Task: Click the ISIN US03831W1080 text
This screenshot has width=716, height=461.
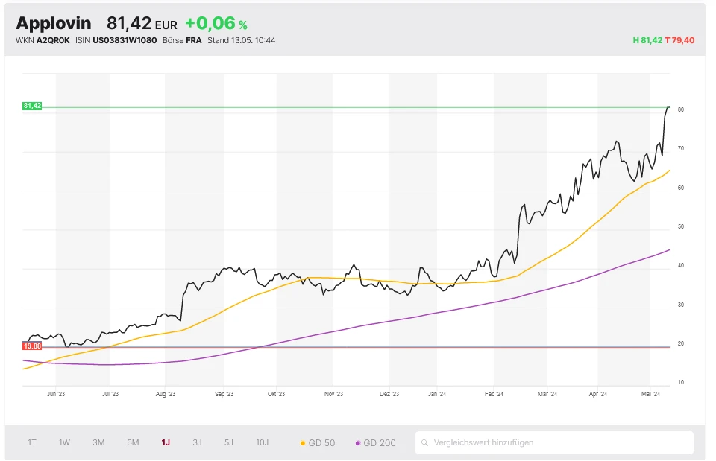Action: 116,40
